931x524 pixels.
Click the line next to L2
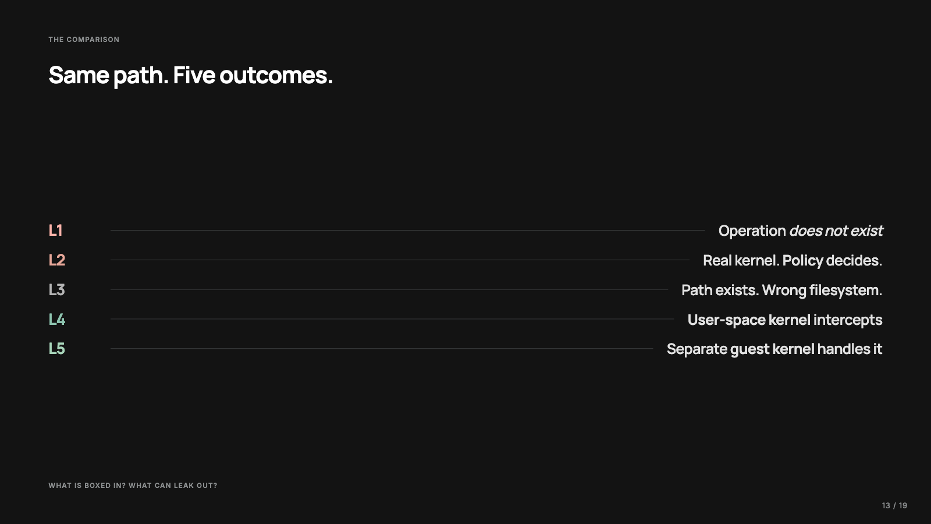tap(400, 260)
